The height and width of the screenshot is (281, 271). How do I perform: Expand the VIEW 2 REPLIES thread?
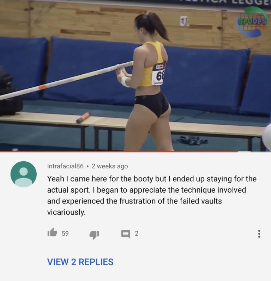80,262
